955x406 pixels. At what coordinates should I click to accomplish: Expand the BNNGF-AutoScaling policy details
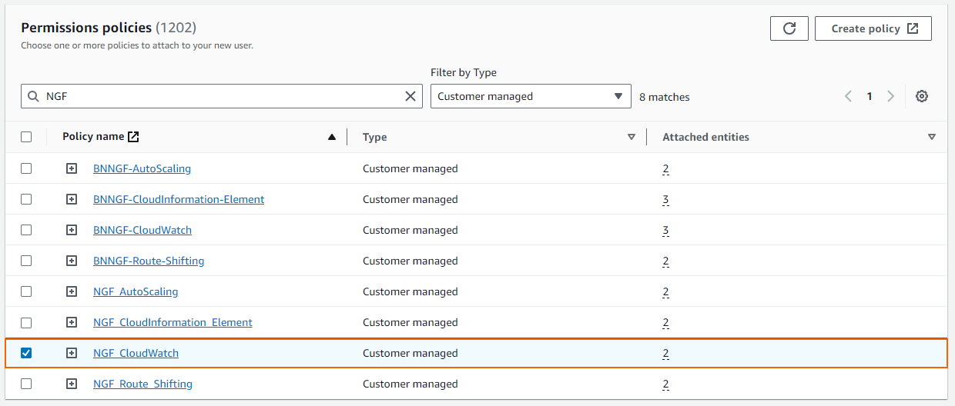click(x=72, y=168)
